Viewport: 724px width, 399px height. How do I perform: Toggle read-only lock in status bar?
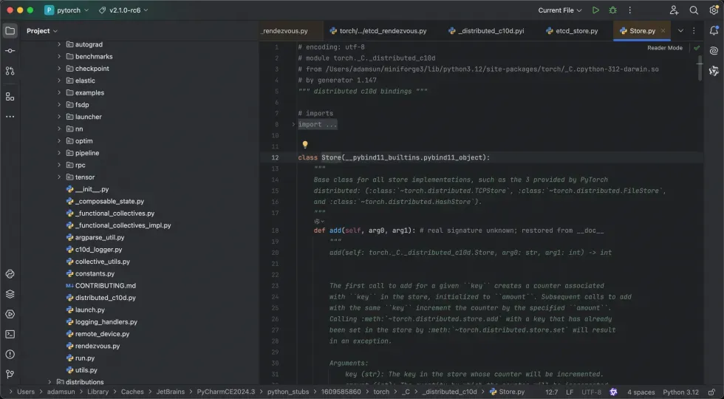(x=712, y=392)
